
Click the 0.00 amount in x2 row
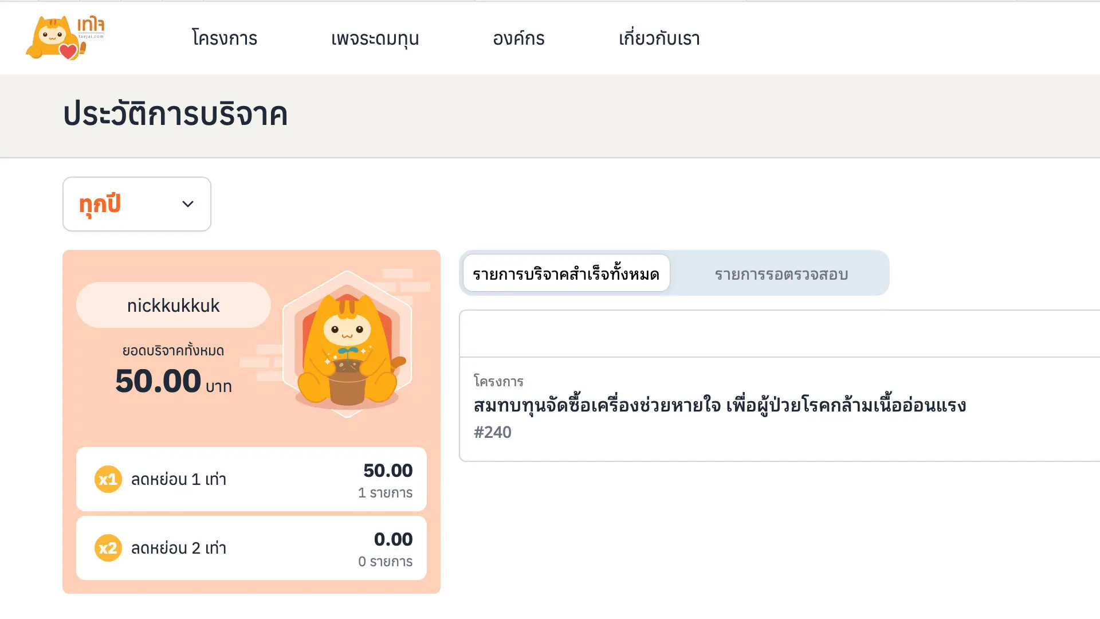click(x=393, y=539)
